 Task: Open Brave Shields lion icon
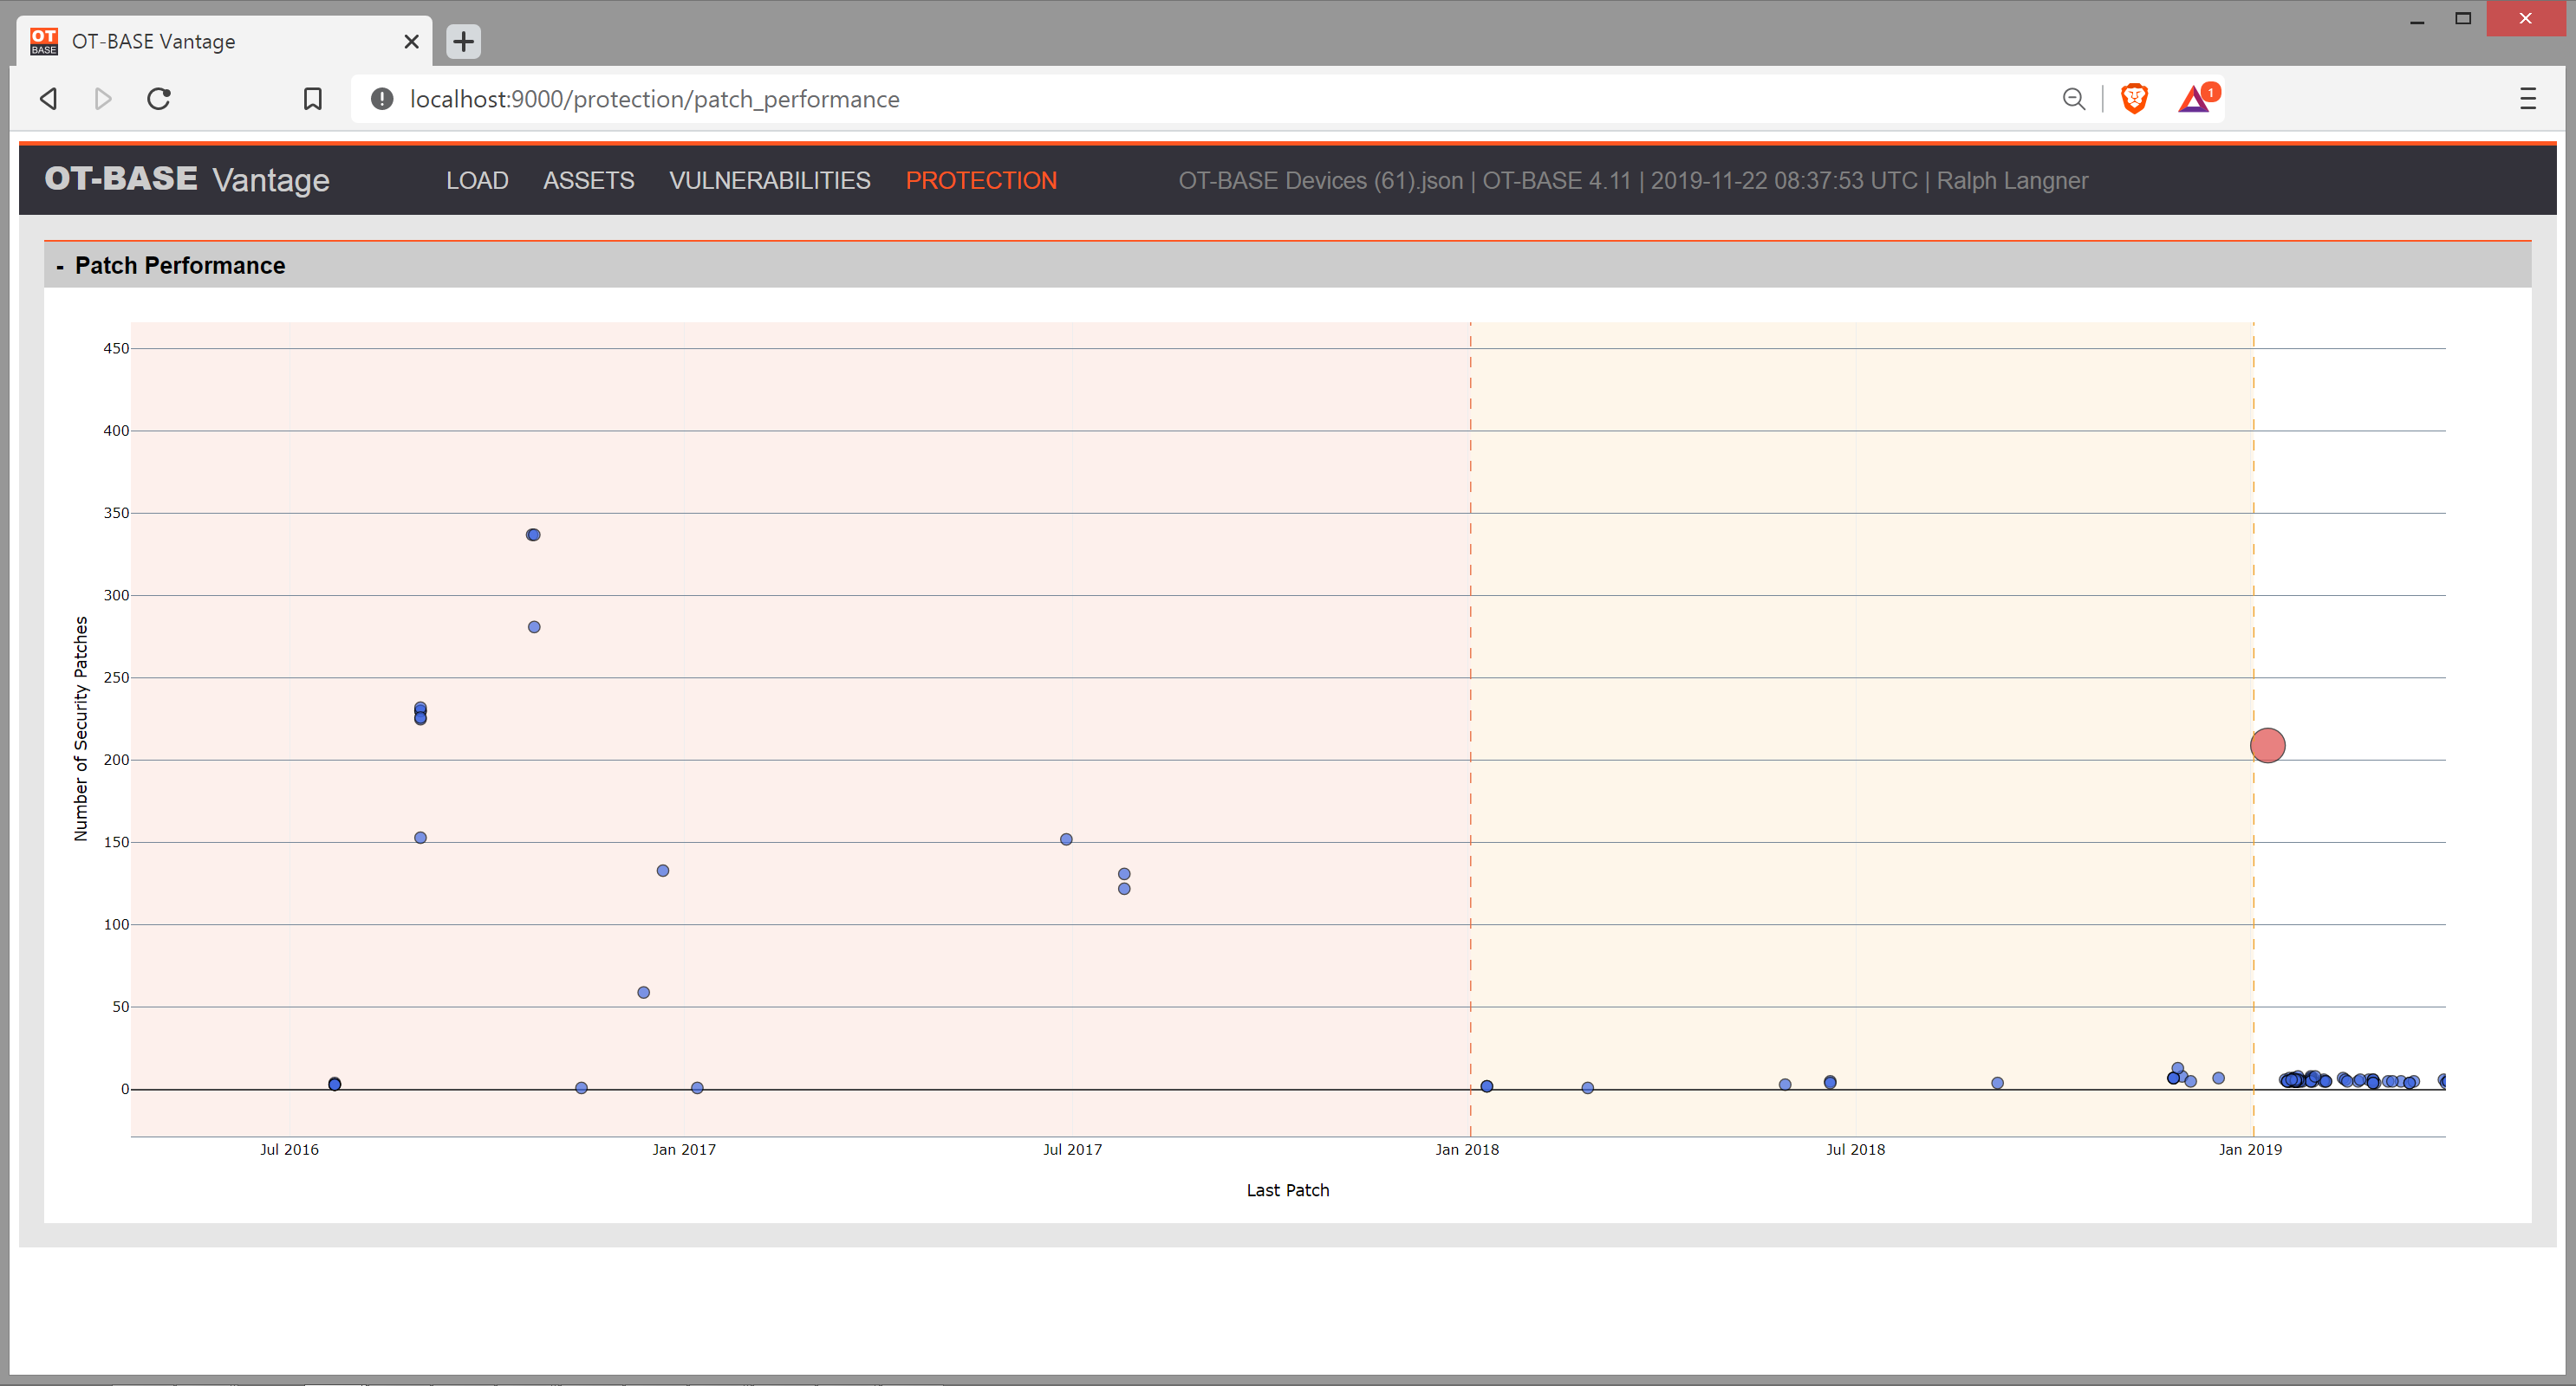[x=2134, y=99]
